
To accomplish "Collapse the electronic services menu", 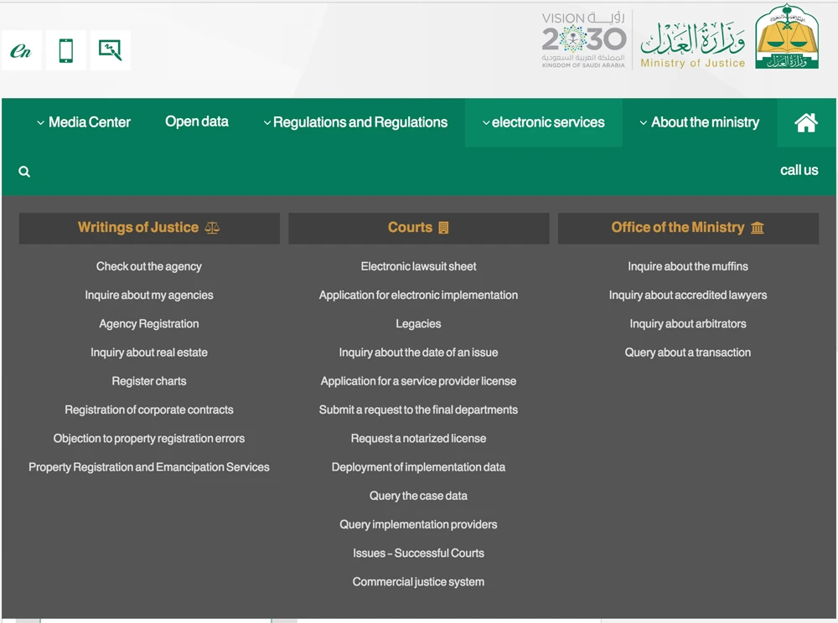I will (544, 122).
